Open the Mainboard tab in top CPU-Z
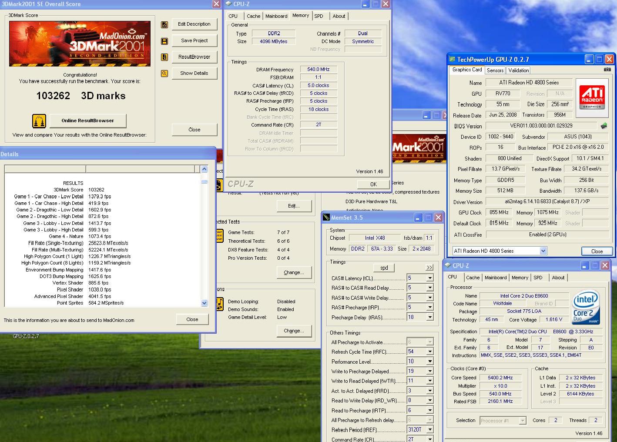Viewport: 617px width, 442px height. [x=276, y=16]
